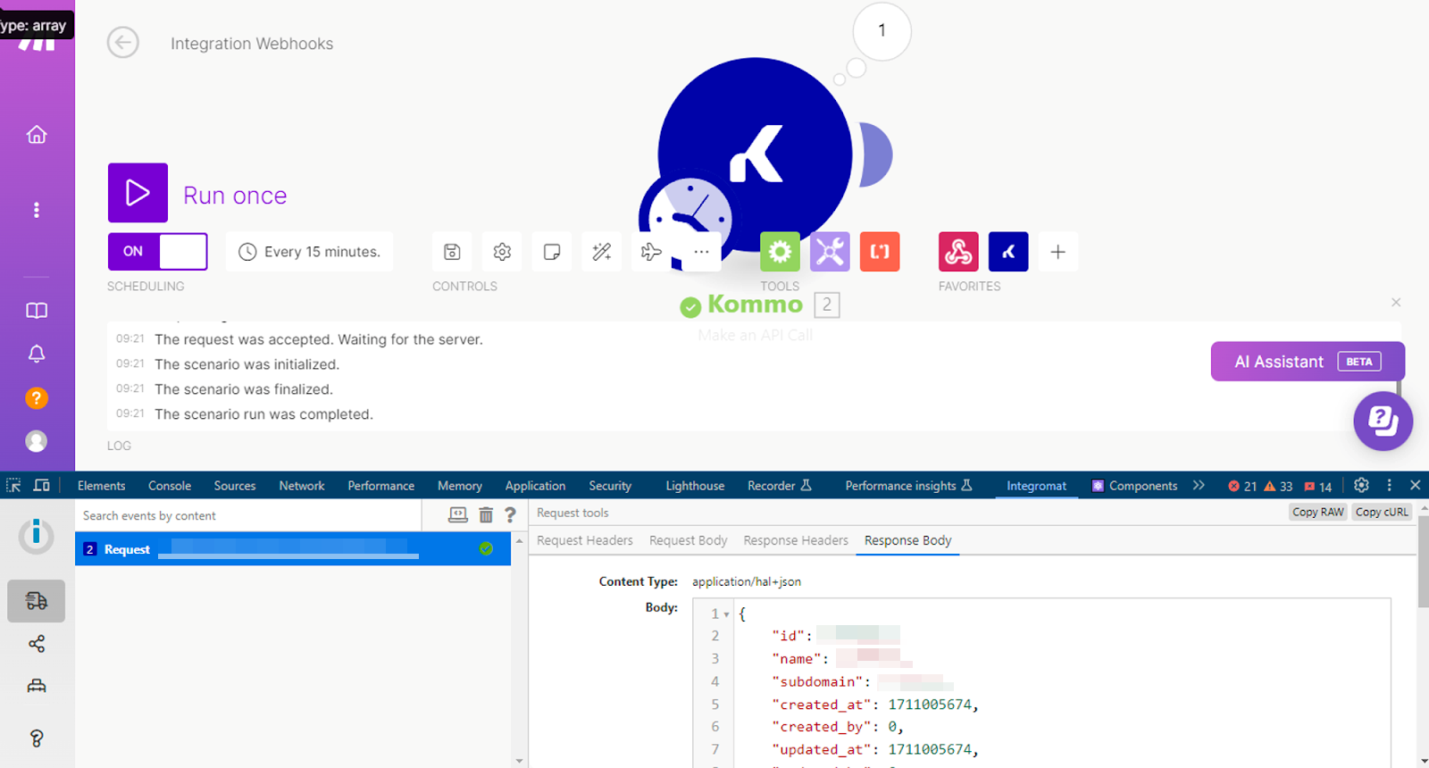Image resolution: width=1429 pixels, height=768 pixels.
Task: Open the three-dot More controls menu
Action: [702, 252]
